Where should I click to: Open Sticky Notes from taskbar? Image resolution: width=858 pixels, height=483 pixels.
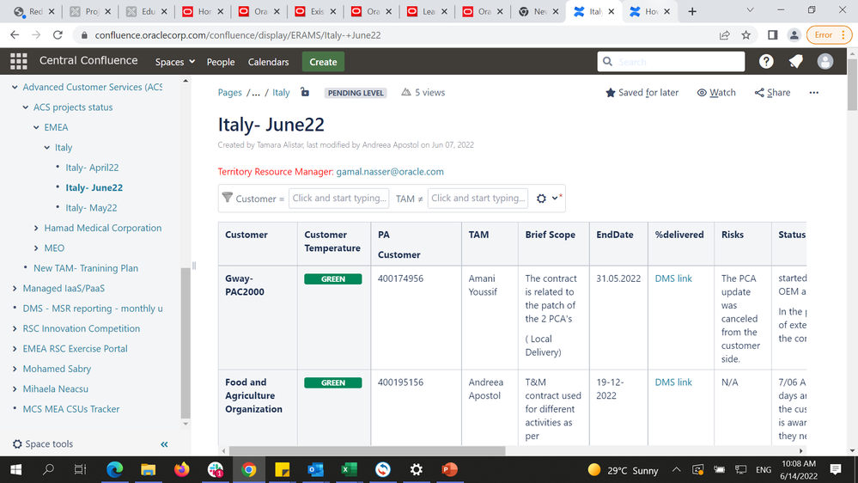point(282,470)
